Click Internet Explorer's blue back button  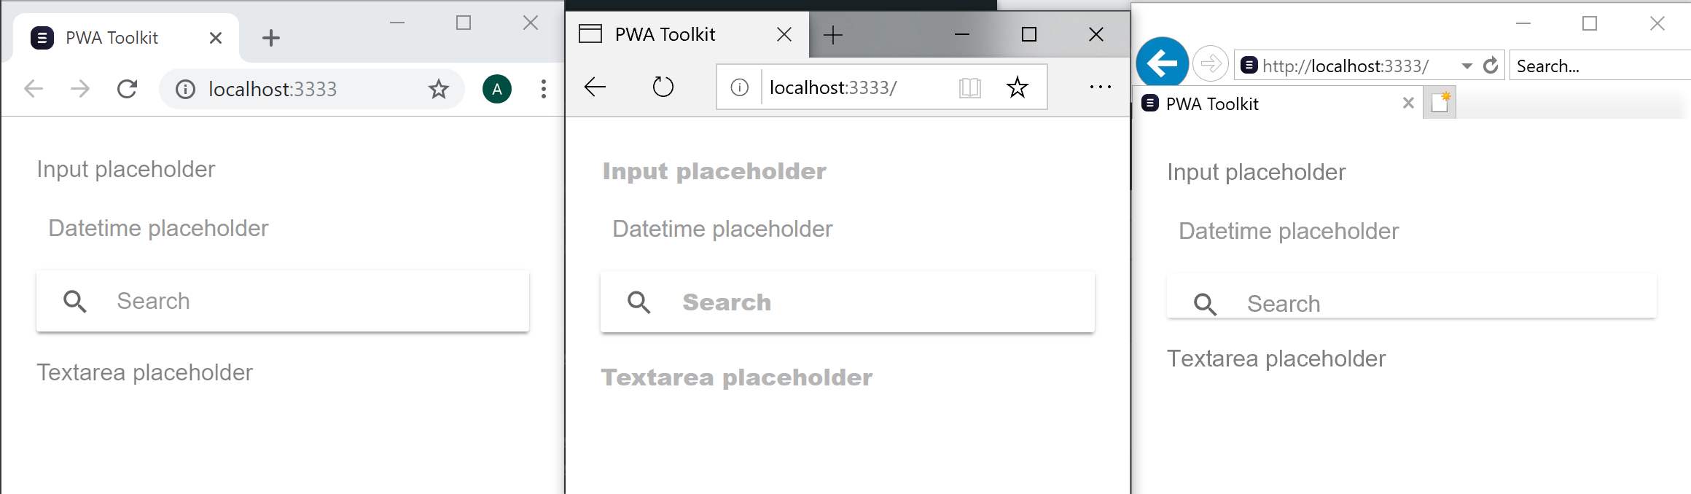click(x=1162, y=63)
